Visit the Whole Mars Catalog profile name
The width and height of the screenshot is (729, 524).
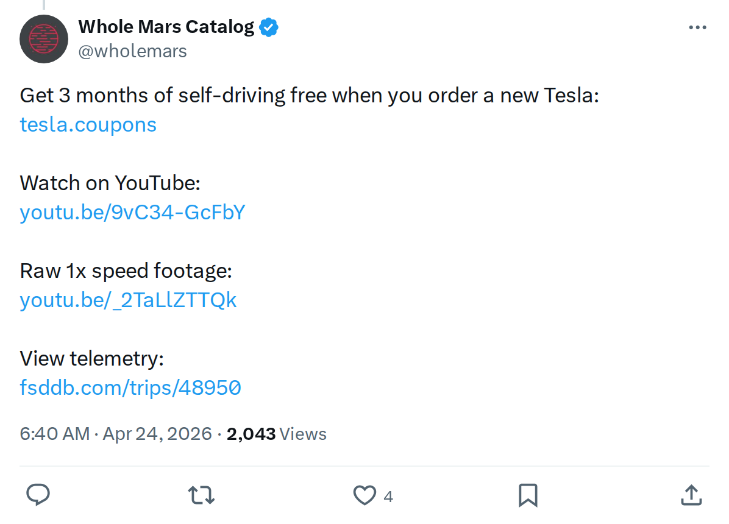[x=166, y=27]
